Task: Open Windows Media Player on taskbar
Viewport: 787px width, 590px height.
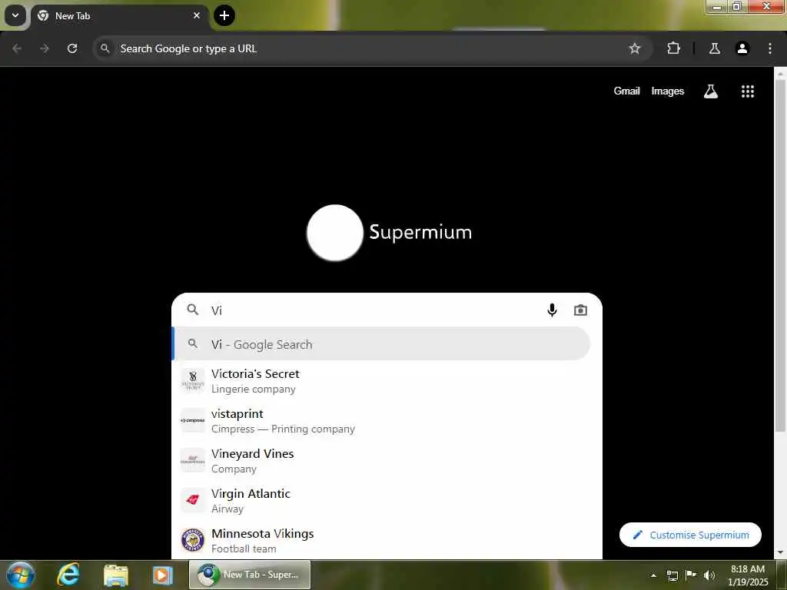Action: click(x=162, y=575)
